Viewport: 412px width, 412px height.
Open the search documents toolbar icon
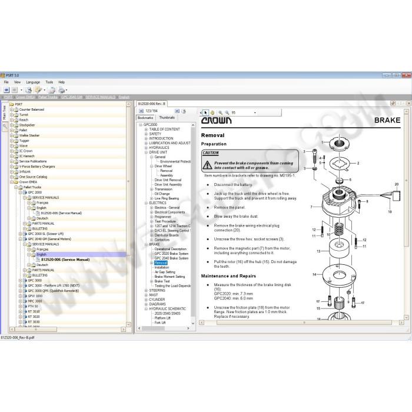pyautogui.click(x=28, y=90)
